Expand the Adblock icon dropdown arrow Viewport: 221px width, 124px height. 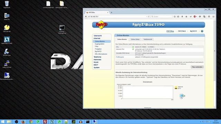coord(196,17)
